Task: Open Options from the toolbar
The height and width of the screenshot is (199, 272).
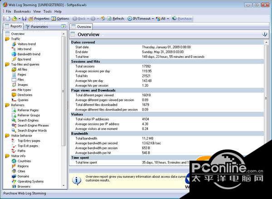Action: pos(60,19)
